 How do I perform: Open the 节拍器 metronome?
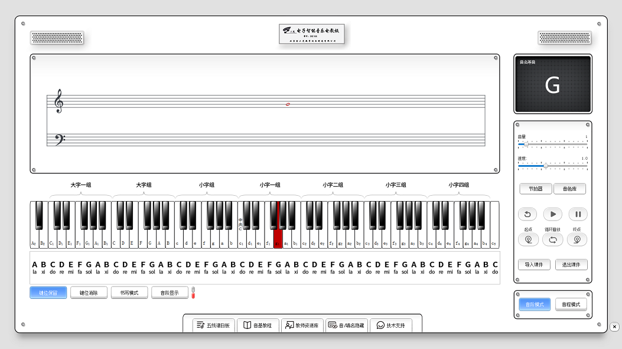coord(536,189)
